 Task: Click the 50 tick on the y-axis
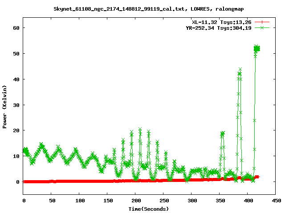16,53
